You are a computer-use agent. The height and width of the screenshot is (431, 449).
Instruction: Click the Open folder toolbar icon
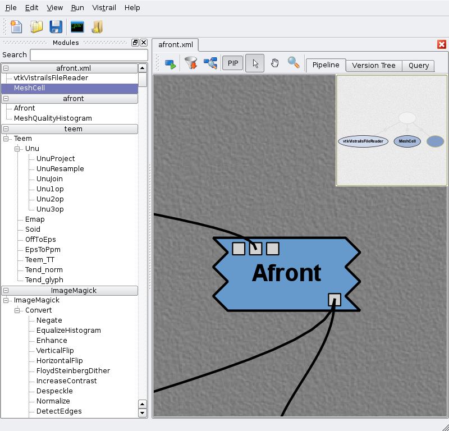[36, 26]
